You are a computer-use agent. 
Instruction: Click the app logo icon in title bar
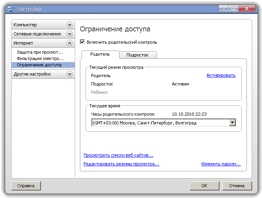pyautogui.click(x=10, y=9)
